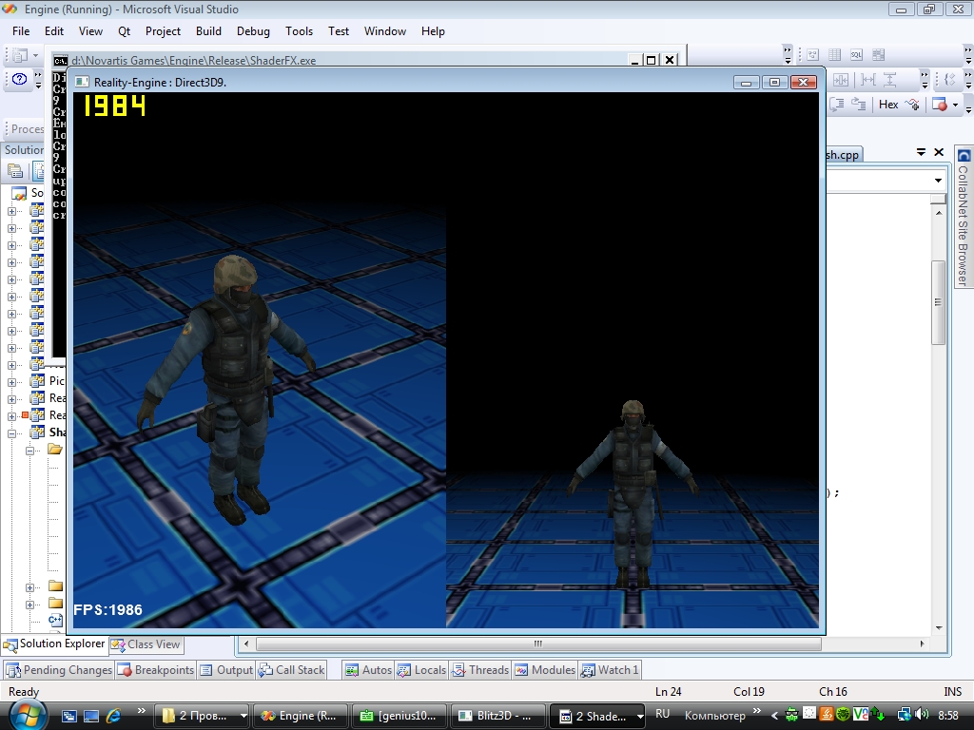This screenshot has width=974, height=730.
Task: Switch to the Class View tab
Action: tap(146, 644)
